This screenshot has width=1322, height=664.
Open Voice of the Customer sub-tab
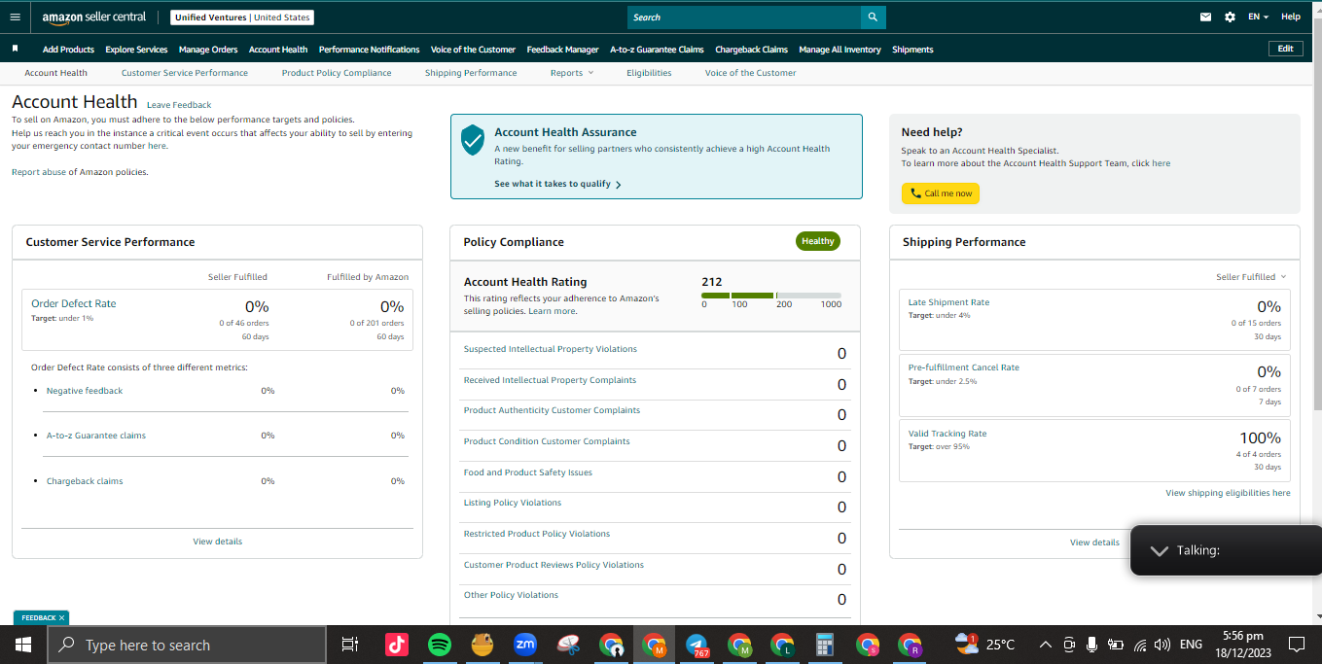pyautogui.click(x=750, y=73)
